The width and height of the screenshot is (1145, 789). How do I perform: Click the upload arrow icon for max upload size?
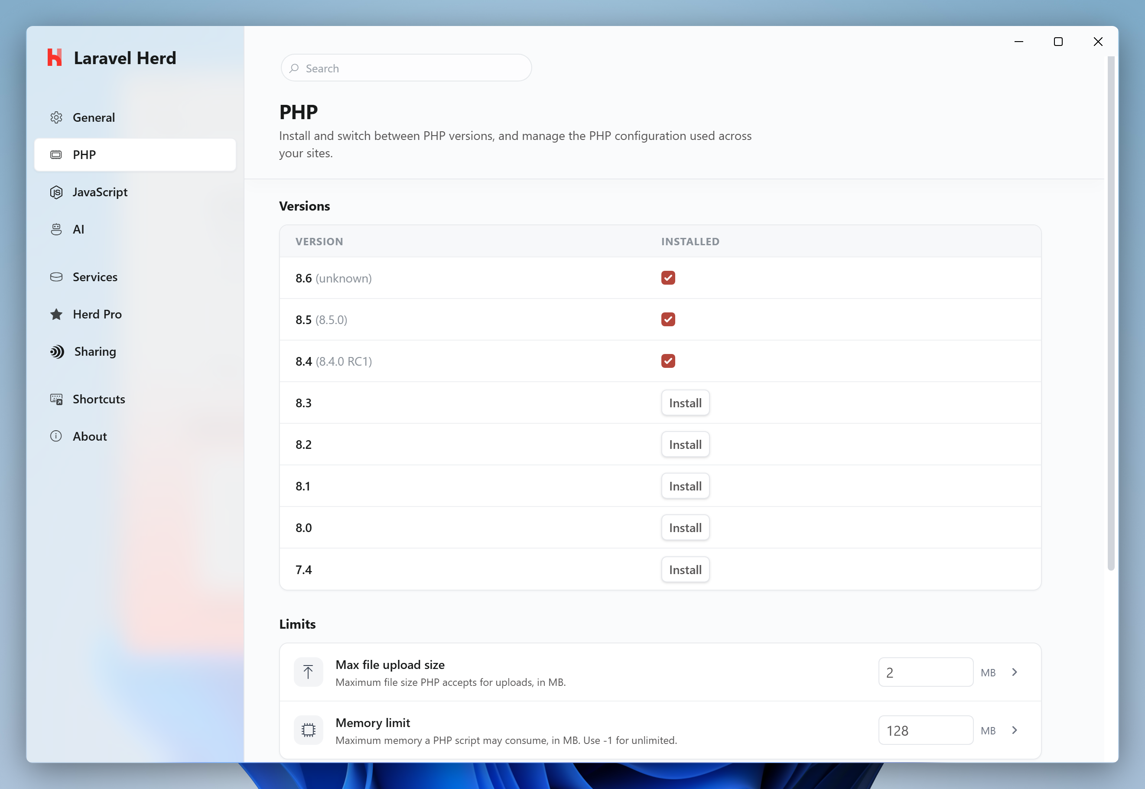point(308,672)
